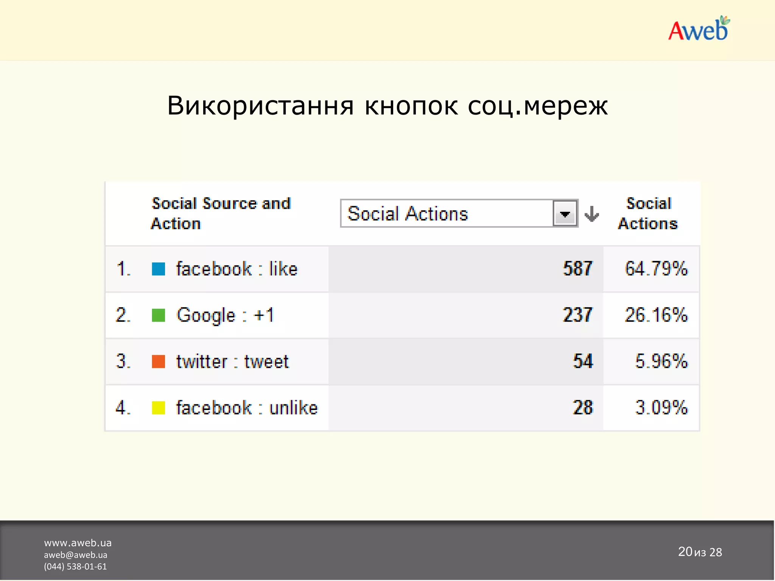Click the 'Social Source and Action' column header
775x581 pixels.
(x=221, y=214)
